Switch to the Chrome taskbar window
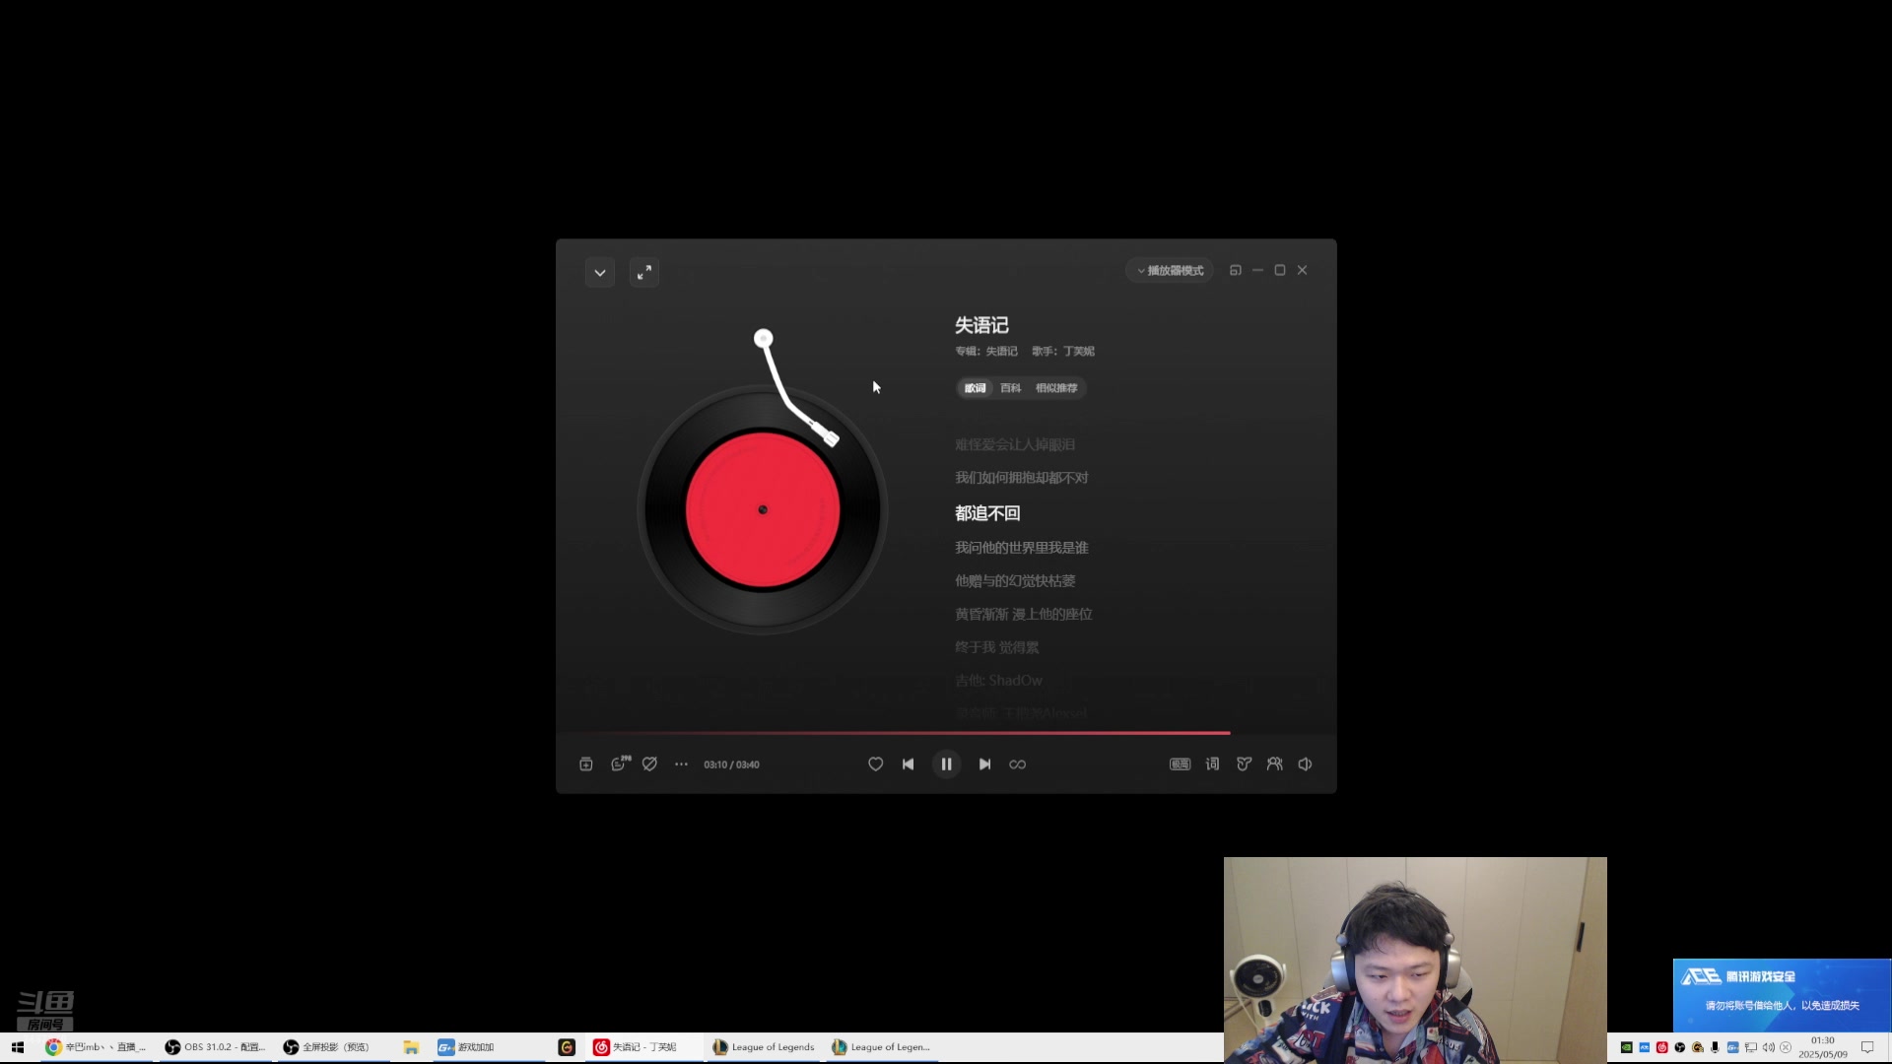 point(97,1047)
